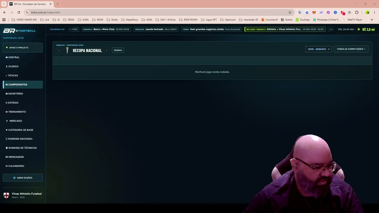
Task: Bookmark this page with the star icon
Action: [290, 12]
